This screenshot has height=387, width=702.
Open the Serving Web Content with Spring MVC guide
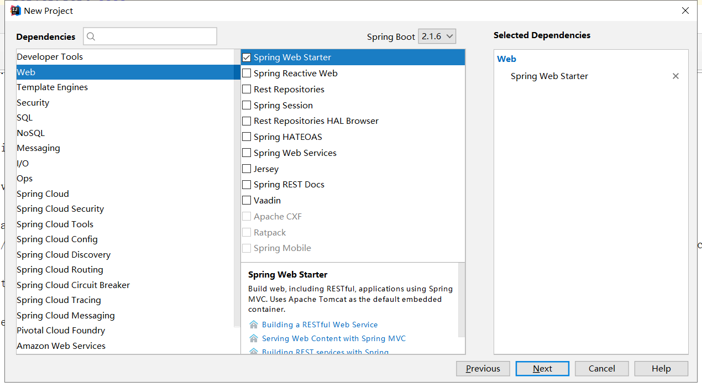[333, 338]
